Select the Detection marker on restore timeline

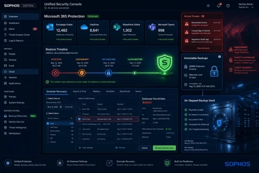pyautogui.click(x=55, y=73)
